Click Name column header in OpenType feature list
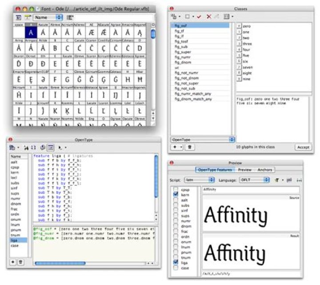This screenshot has width=320, height=285. click(x=19, y=157)
